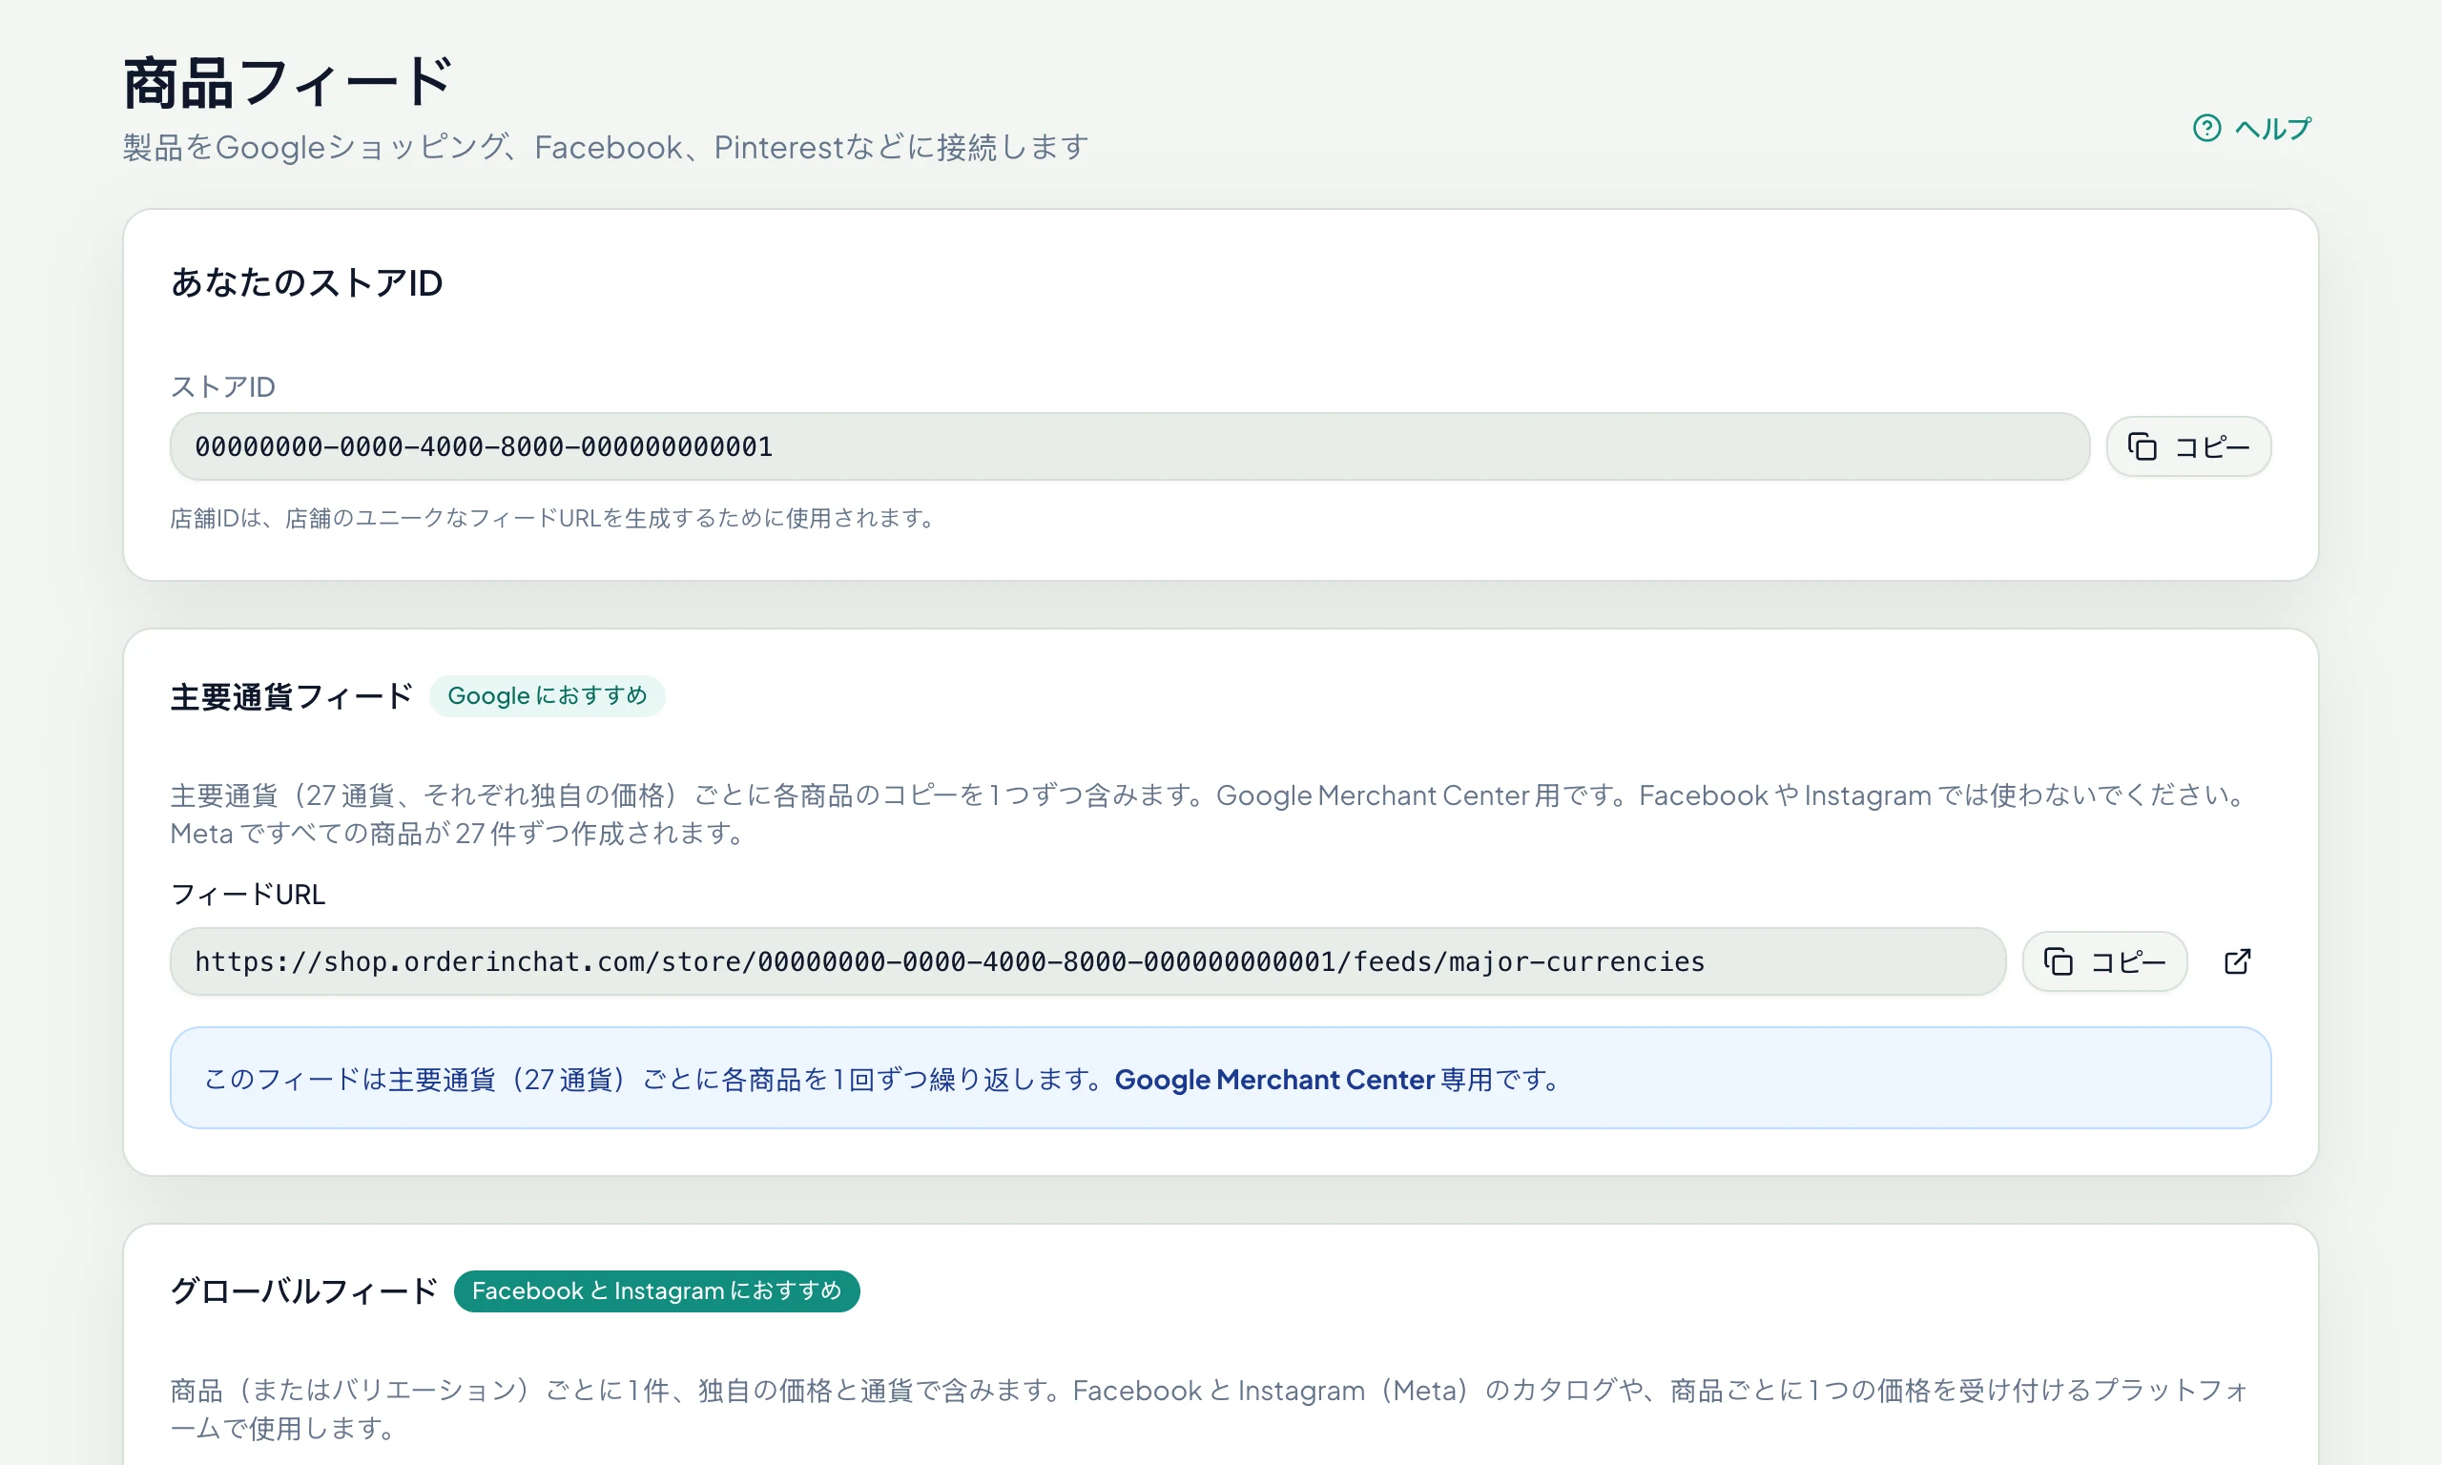
Task: Click the フィードURL field label
Action: [248, 895]
